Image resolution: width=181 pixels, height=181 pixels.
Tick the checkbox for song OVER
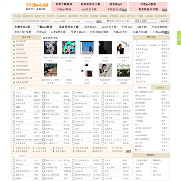pyautogui.click(x=14, y=178)
